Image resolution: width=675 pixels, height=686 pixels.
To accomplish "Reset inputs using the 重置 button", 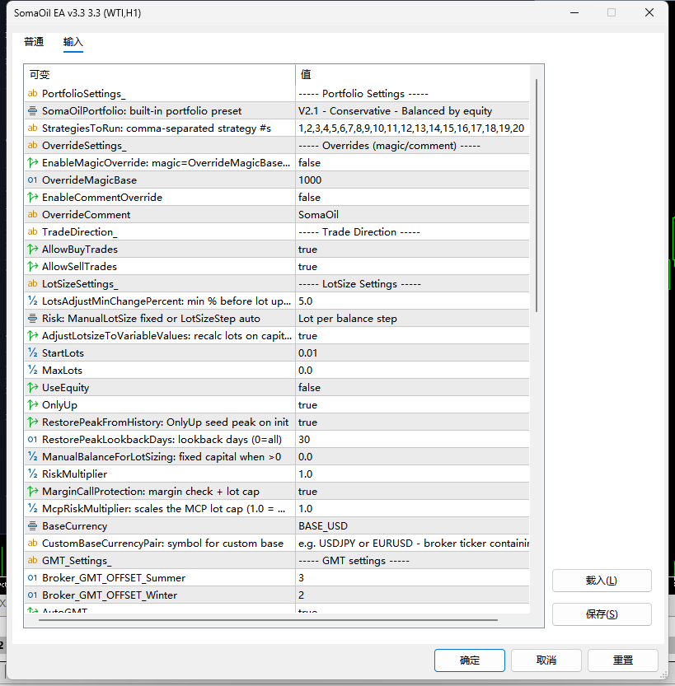I will pos(623,660).
